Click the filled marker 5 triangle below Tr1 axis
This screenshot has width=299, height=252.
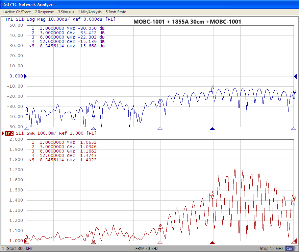point(212,129)
